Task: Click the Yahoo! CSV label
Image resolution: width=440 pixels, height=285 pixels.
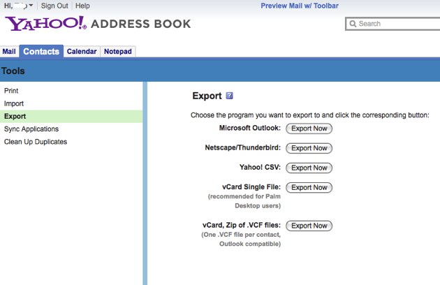Action: pos(260,168)
